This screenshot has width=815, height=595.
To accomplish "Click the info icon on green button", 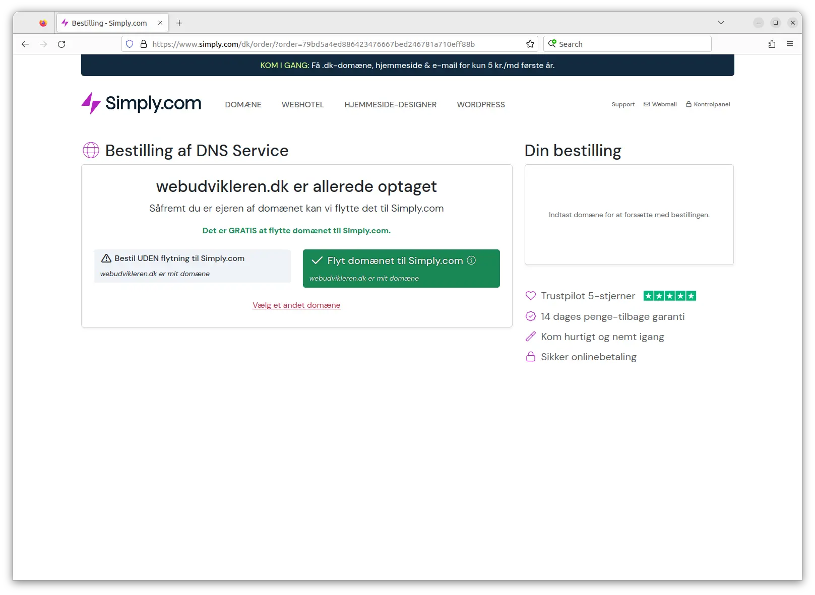I will click(x=471, y=260).
